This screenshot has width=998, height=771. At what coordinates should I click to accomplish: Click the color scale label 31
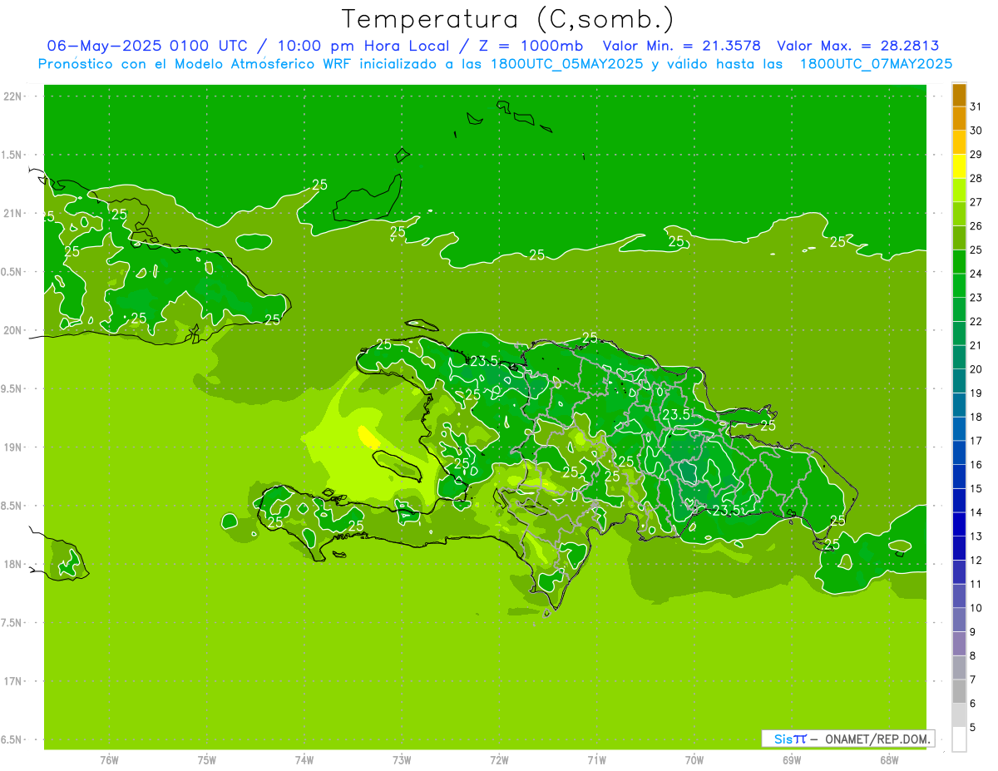[x=976, y=106]
